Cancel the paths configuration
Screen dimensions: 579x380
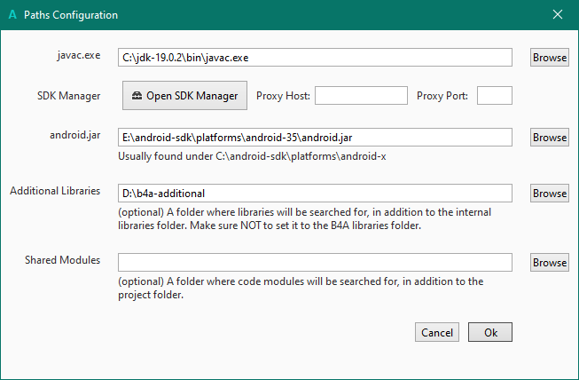pyautogui.click(x=437, y=333)
